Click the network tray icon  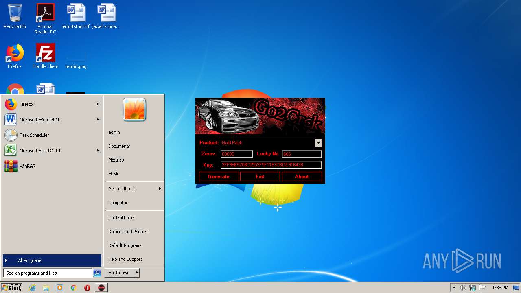(x=473, y=288)
